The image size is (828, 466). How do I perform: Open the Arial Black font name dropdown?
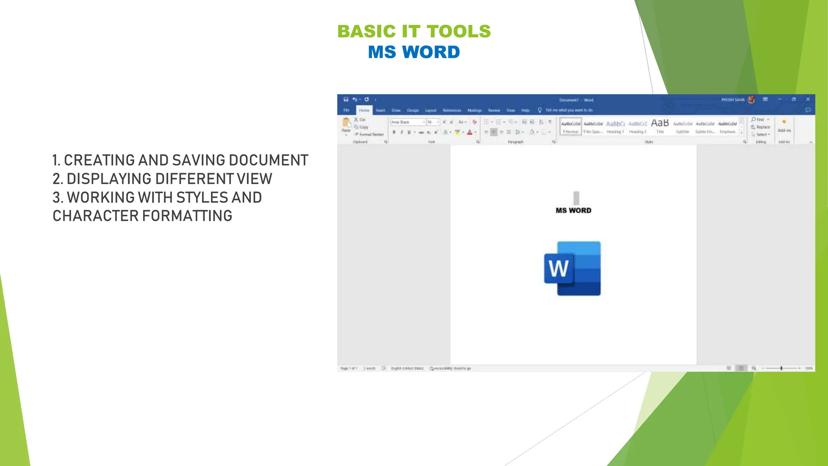pos(424,122)
